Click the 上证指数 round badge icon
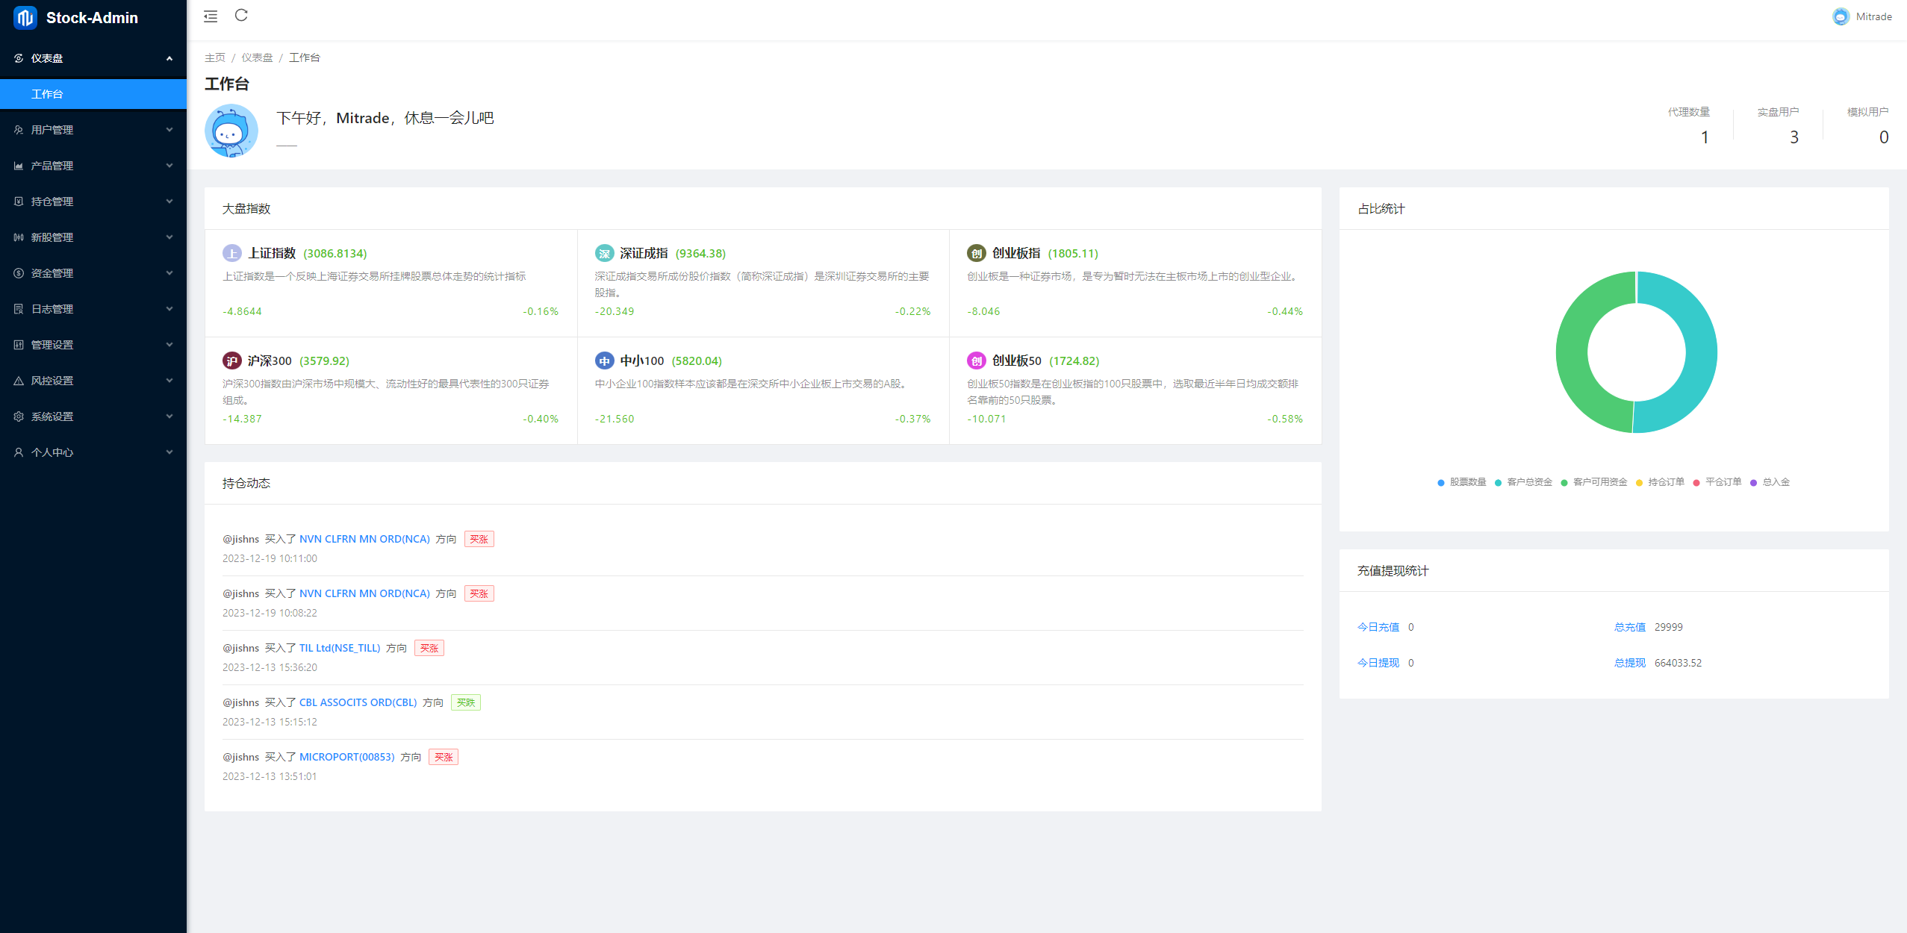 (x=232, y=254)
